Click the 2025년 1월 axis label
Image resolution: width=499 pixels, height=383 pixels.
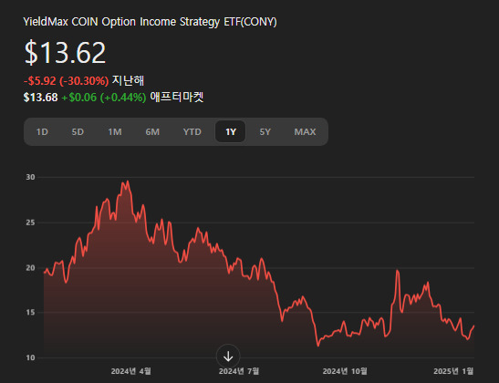(453, 371)
